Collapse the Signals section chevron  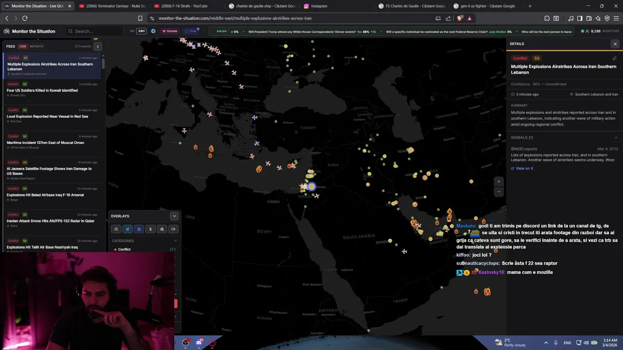tap(616, 138)
